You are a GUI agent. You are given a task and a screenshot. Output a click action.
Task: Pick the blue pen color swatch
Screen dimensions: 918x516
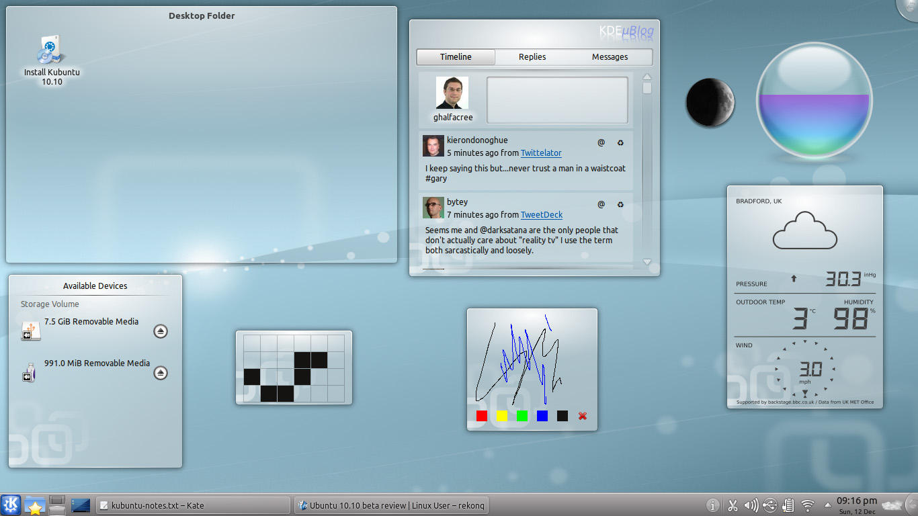click(542, 416)
